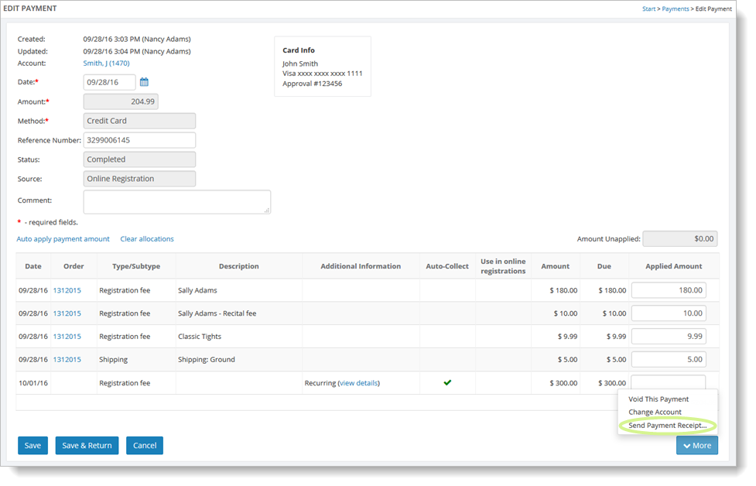756x486 pixels.
Task: Focus the Comment text area
Action: click(x=176, y=202)
